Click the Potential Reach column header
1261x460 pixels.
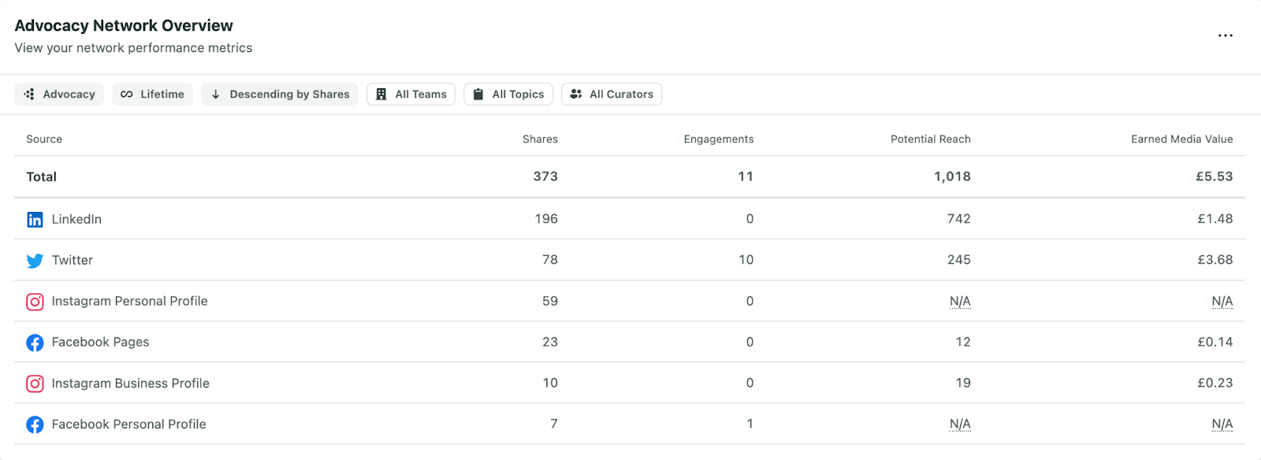[931, 139]
